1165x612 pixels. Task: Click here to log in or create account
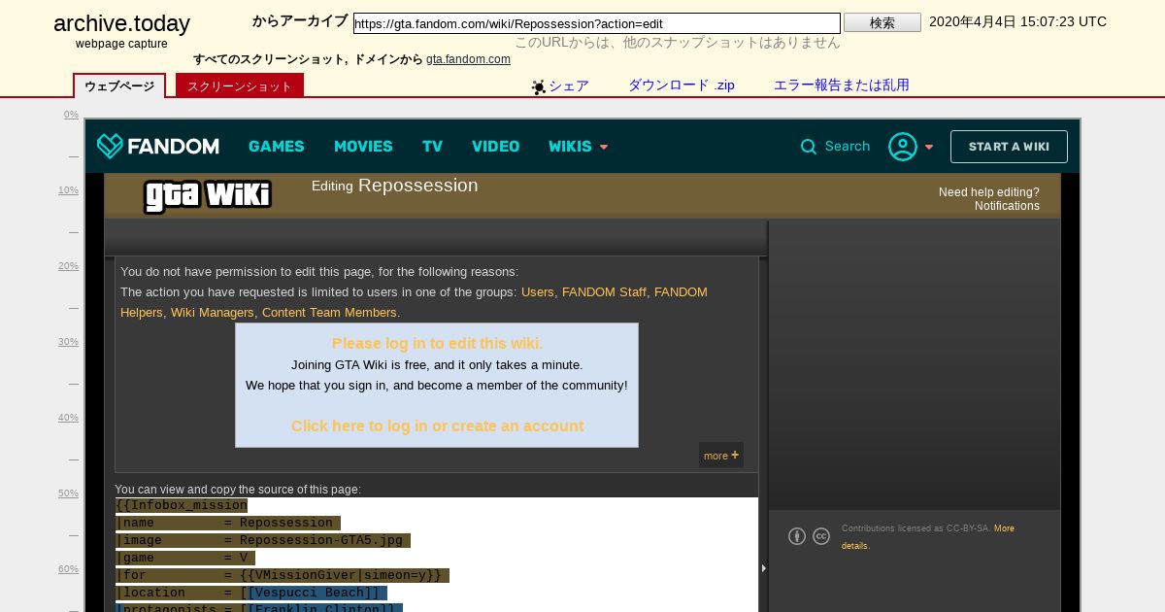437,426
